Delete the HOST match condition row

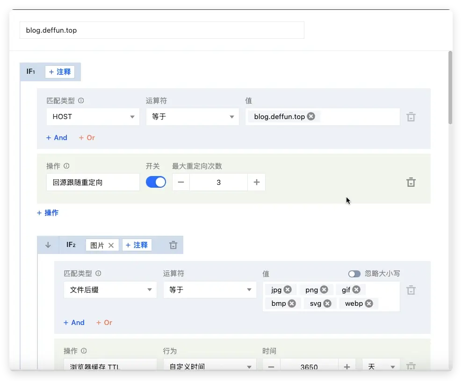click(x=411, y=117)
